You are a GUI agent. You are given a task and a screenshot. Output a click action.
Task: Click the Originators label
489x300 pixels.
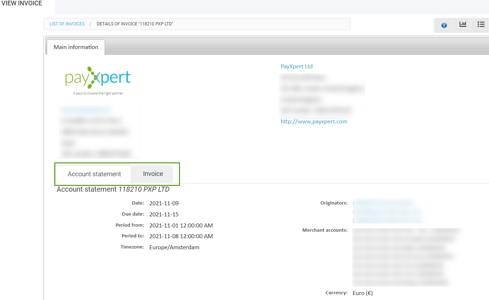[334, 203]
